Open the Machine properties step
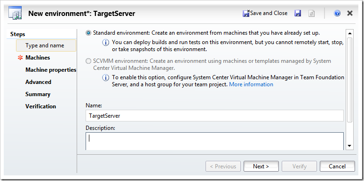Viewport: 364px width, 181px height. 51,70
